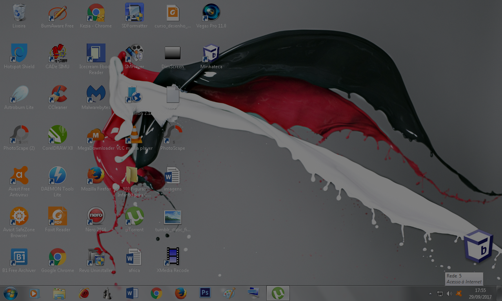Open the Avast Free Antivirus shortcut
502x301 pixels.
pos(19,181)
